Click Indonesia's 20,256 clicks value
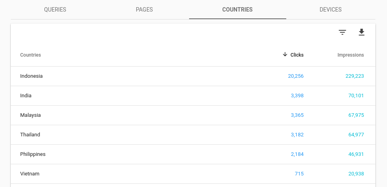This screenshot has width=387, height=187. [296, 76]
